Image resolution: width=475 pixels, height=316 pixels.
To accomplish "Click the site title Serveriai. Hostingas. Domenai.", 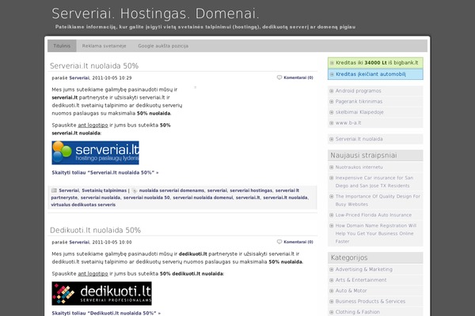I will pyautogui.click(x=155, y=13).
